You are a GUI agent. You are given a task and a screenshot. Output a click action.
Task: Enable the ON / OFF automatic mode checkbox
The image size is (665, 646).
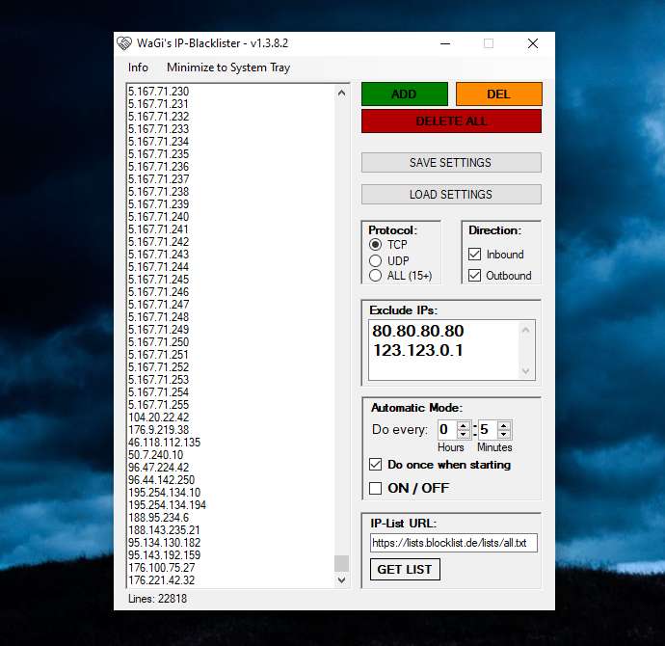pos(376,488)
